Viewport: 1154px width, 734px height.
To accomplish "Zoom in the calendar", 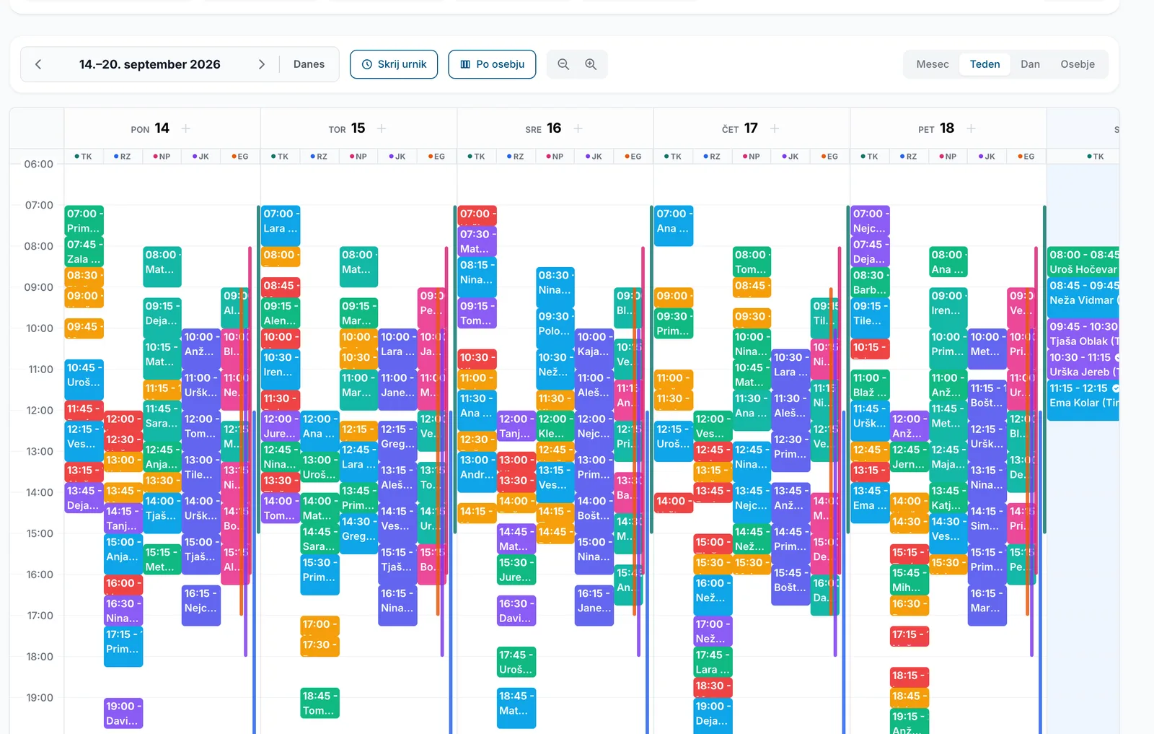I will coord(591,64).
